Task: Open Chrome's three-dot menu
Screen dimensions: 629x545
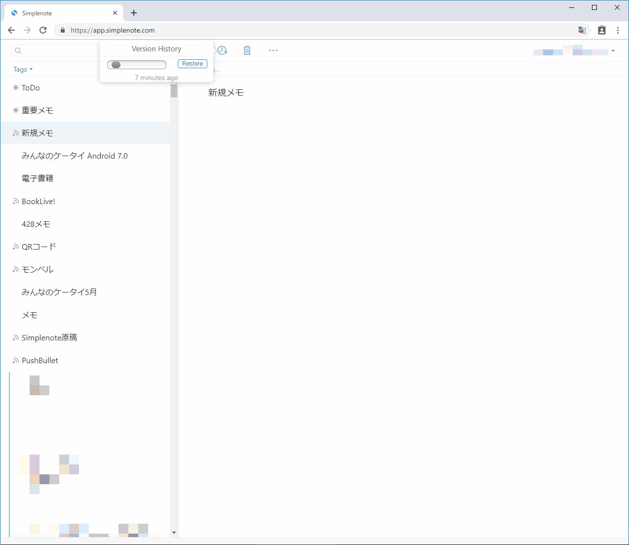Action: point(618,30)
